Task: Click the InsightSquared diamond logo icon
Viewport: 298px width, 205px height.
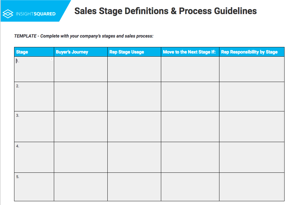Action: (8, 14)
